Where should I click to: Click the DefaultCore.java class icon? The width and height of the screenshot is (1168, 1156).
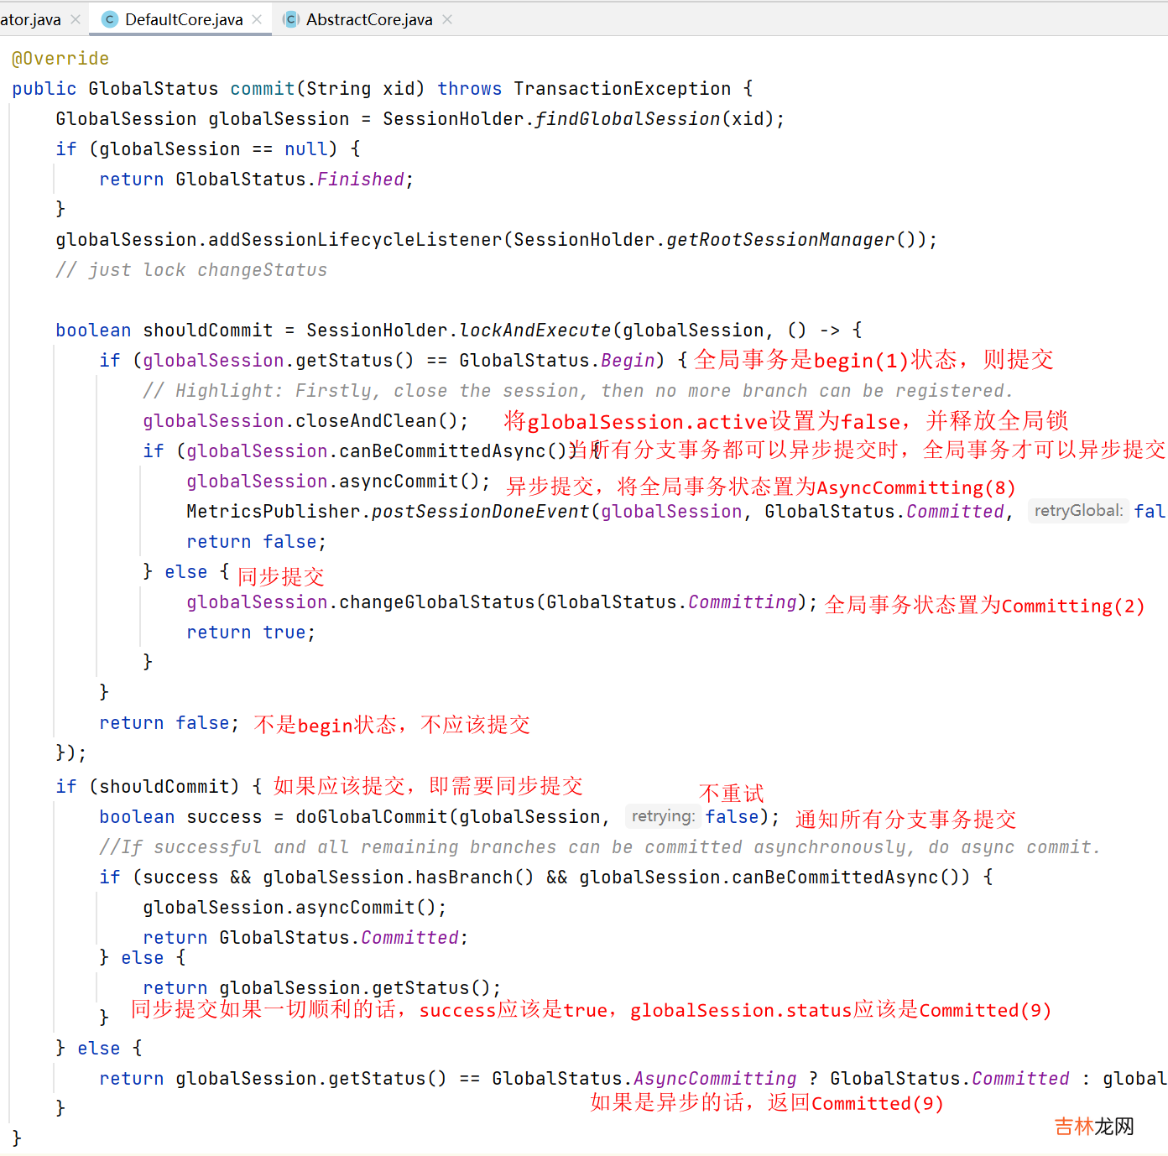pos(109,19)
